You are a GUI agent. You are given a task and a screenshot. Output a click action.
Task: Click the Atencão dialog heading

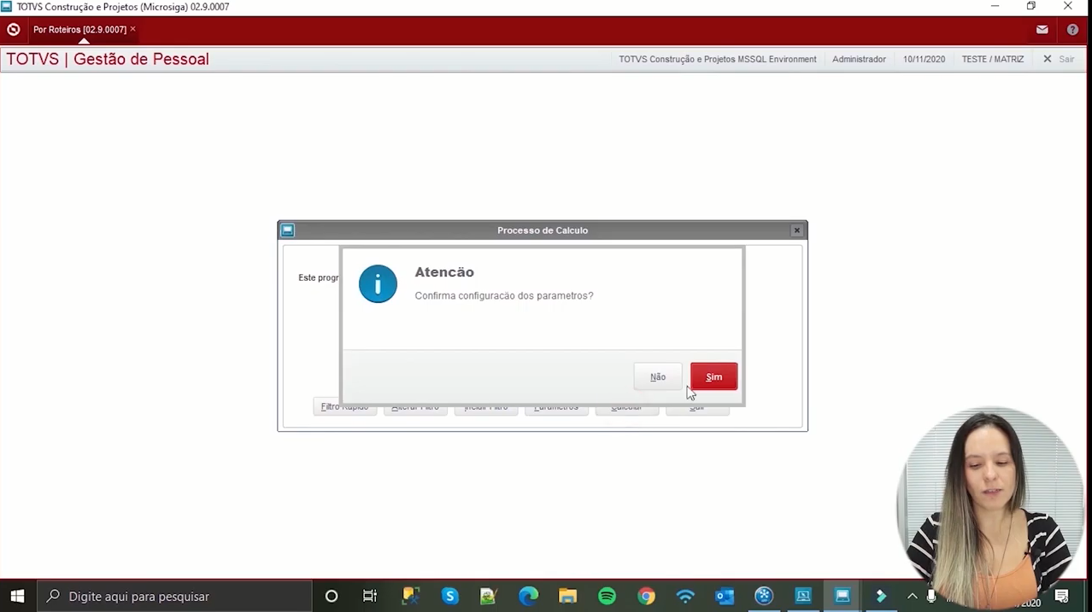444,272
